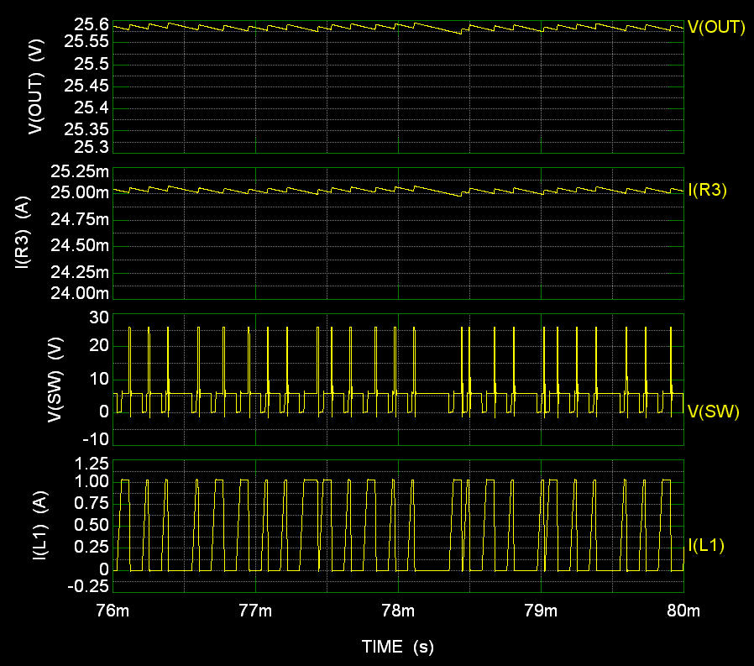Click the 30 tick on V(SW) axis
Viewport: 754px width, 666px height.
tap(99, 316)
